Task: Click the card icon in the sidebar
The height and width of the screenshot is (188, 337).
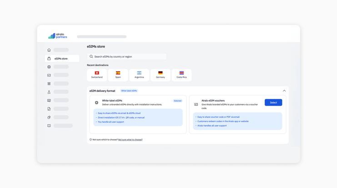Action: coord(49,75)
